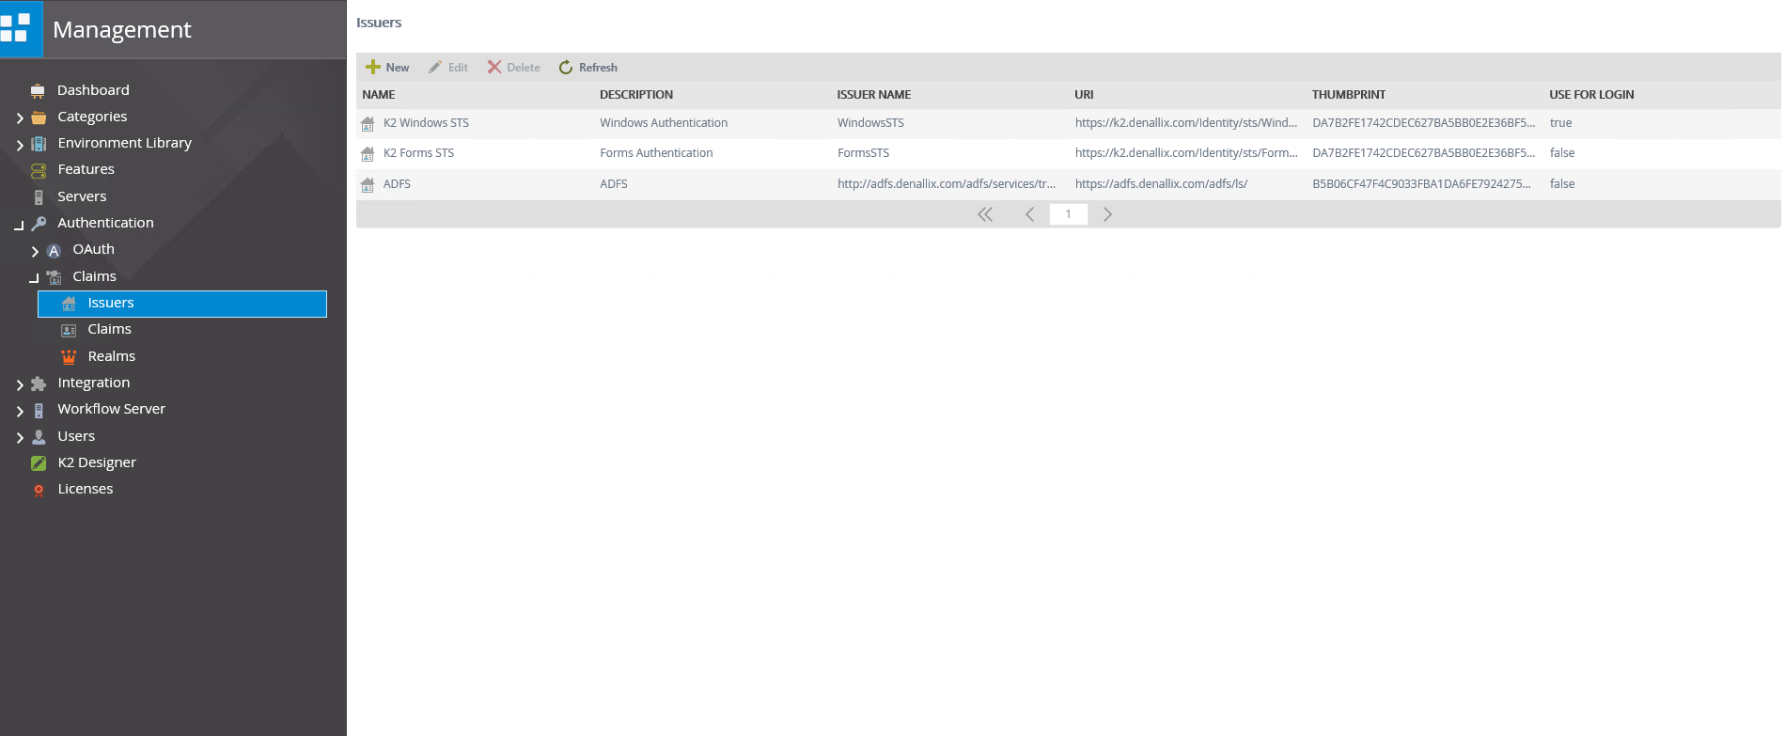Screen dimensions: 1785x736
Task: Sort by the ISSUER NAME column header
Action: tap(874, 95)
